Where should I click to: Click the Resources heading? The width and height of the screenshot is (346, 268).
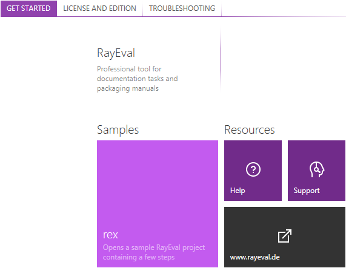(x=250, y=129)
